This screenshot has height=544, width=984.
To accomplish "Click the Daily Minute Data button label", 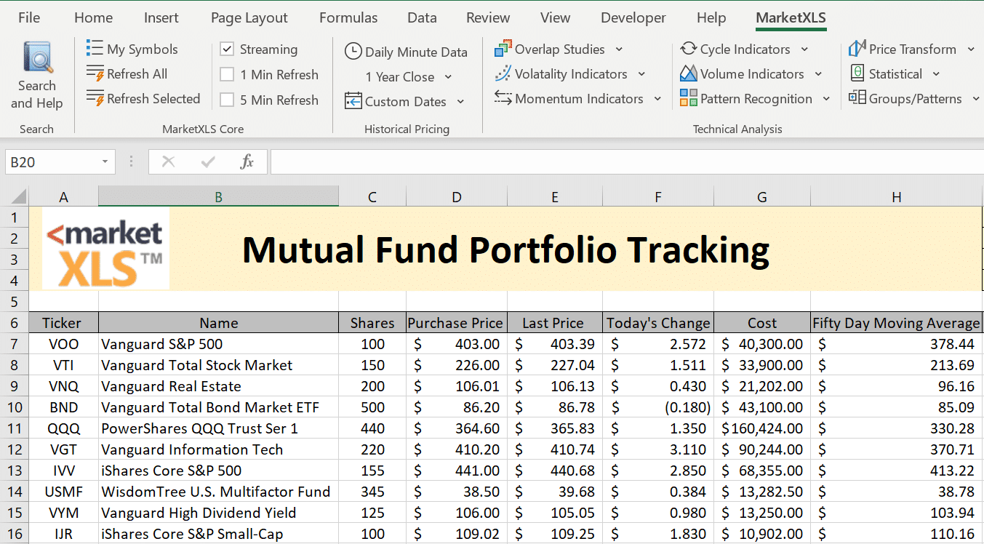I will point(416,52).
